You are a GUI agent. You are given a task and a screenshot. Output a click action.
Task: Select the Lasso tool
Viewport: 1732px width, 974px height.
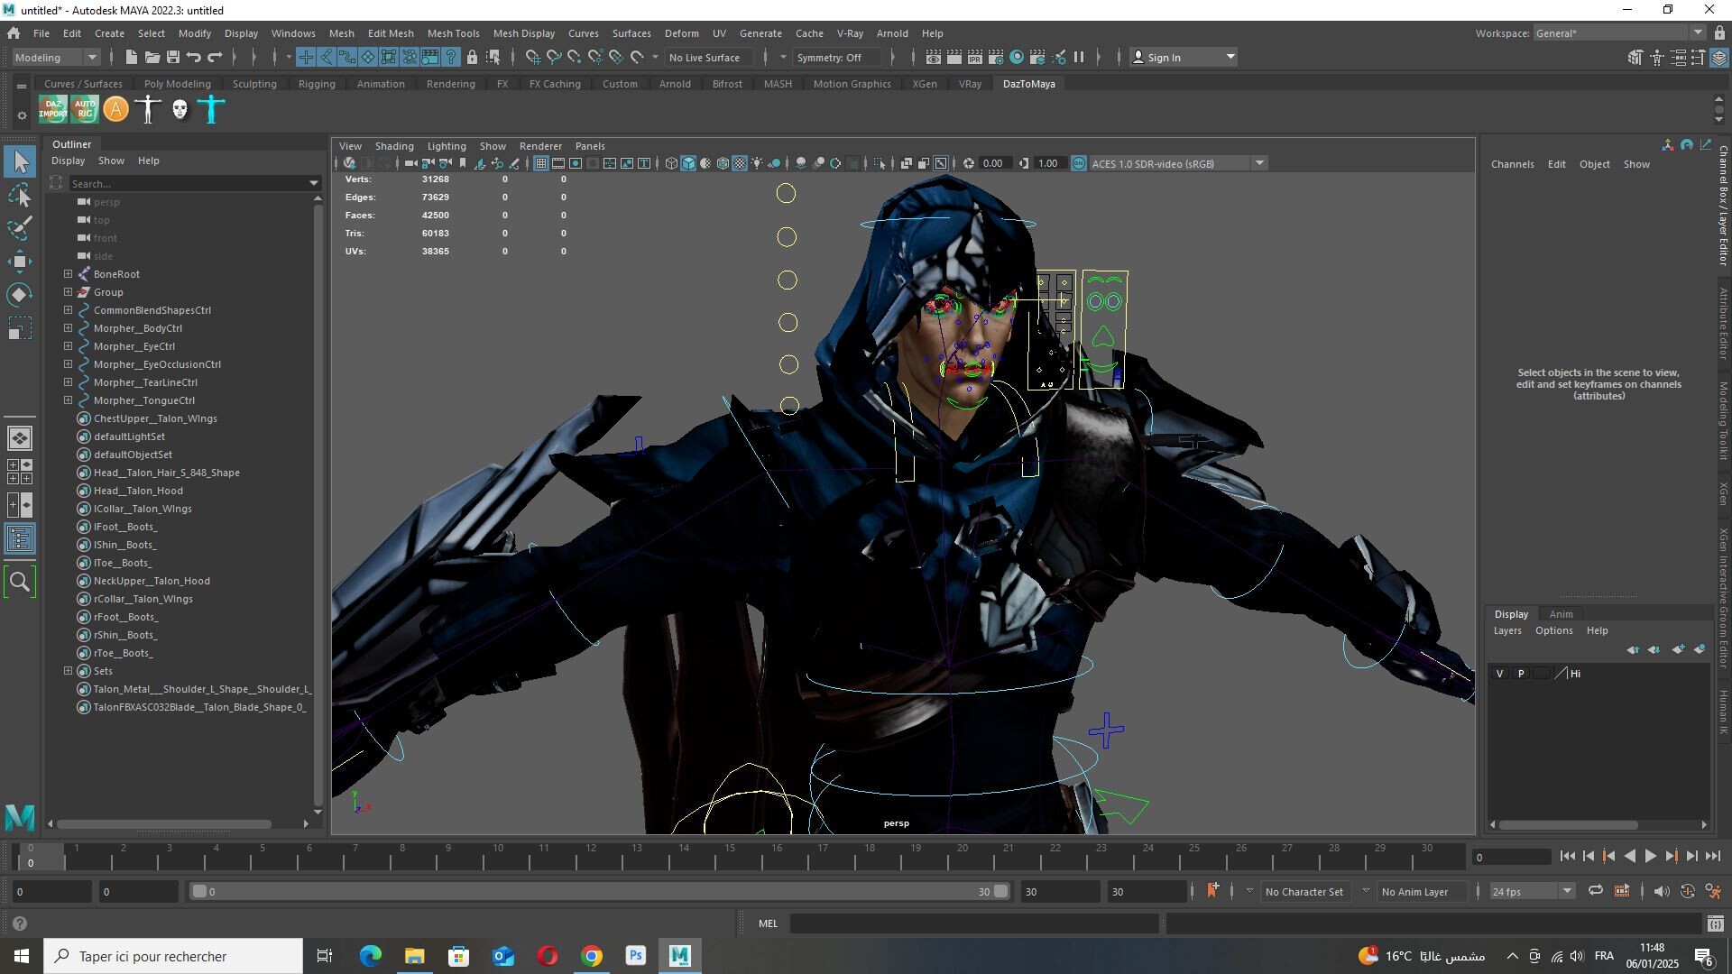[x=20, y=196]
